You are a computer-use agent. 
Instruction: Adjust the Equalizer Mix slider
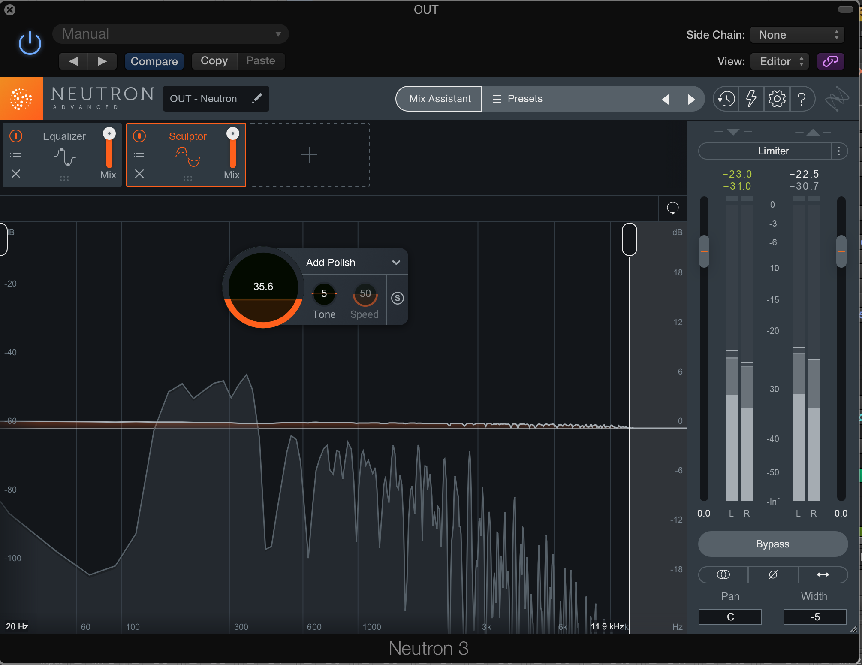(x=109, y=148)
